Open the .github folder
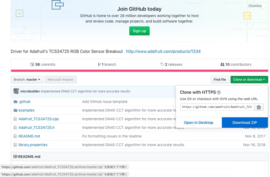 (24, 102)
